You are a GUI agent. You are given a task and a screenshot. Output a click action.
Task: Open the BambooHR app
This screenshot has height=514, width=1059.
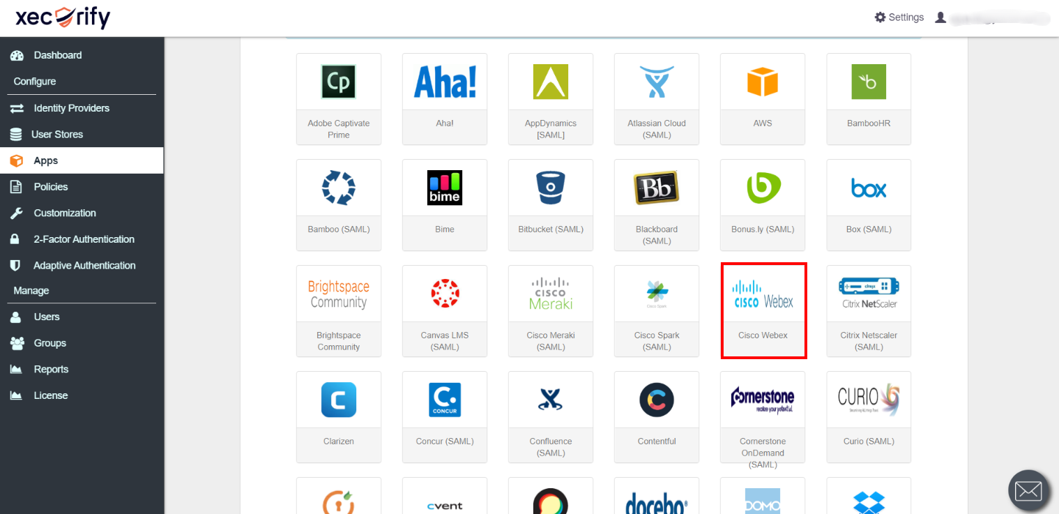868,98
